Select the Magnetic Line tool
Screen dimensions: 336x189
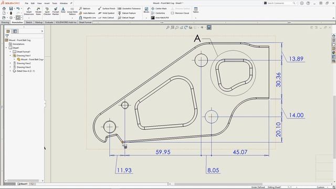click(x=88, y=17)
